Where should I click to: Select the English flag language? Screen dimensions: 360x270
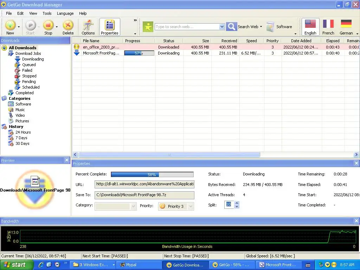click(x=310, y=27)
